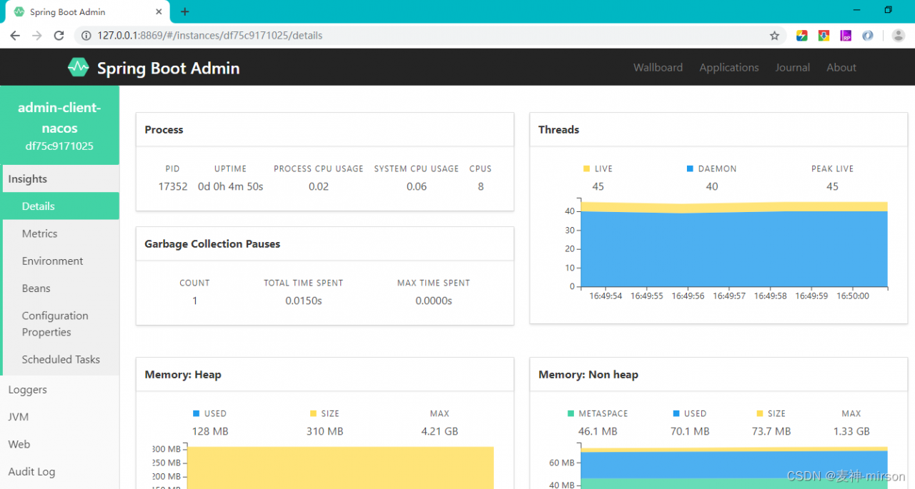Click the PID value 17352
This screenshot has width=915, height=489.
[172, 186]
